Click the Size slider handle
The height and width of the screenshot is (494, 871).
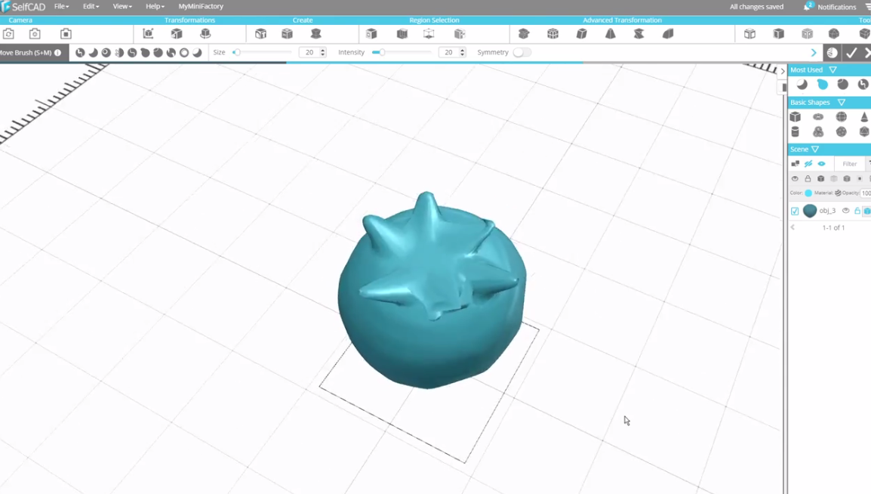(x=237, y=52)
